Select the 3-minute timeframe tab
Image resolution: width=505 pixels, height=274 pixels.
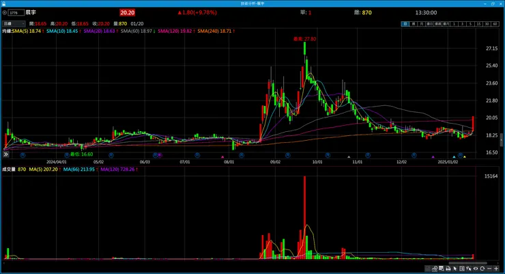(x=462, y=24)
